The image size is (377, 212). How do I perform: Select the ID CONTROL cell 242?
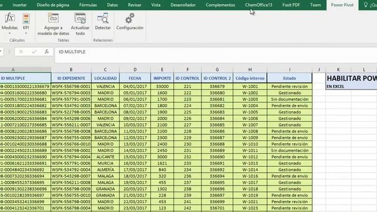[x=187, y=208]
